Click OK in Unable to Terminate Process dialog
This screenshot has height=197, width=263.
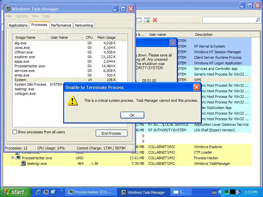[132, 115]
